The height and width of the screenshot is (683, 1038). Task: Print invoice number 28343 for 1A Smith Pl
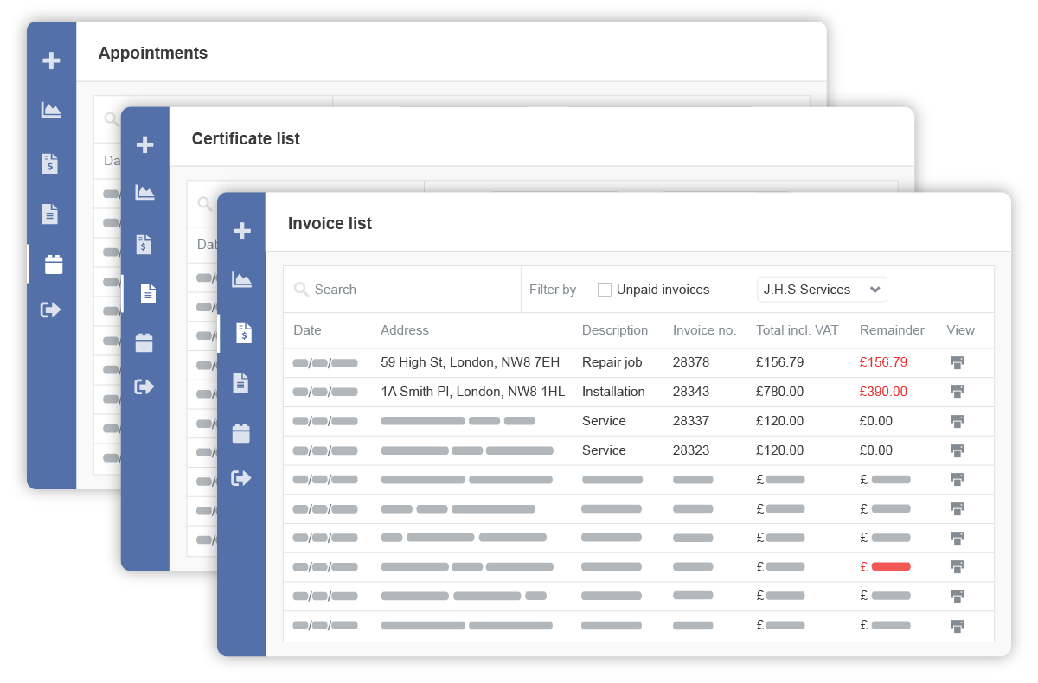(958, 392)
